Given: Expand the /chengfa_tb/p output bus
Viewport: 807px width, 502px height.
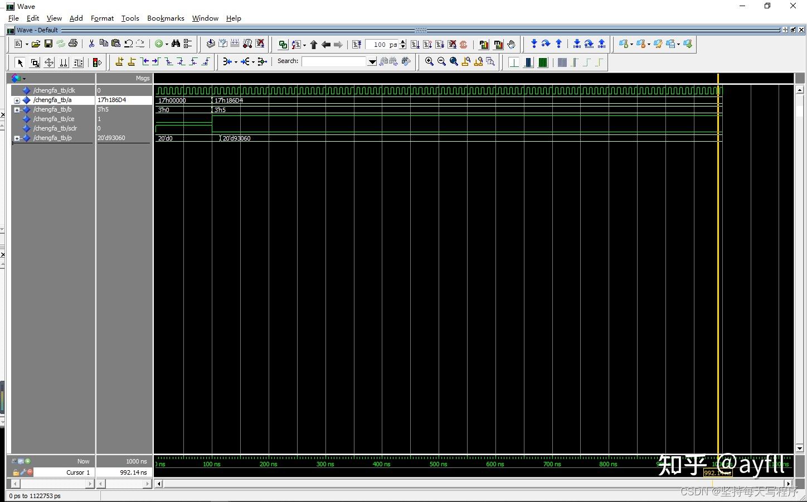Looking at the screenshot, I should tap(17, 138).
